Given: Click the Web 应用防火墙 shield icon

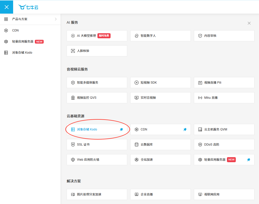Looking at the screenshot, I should click(73, 159).
